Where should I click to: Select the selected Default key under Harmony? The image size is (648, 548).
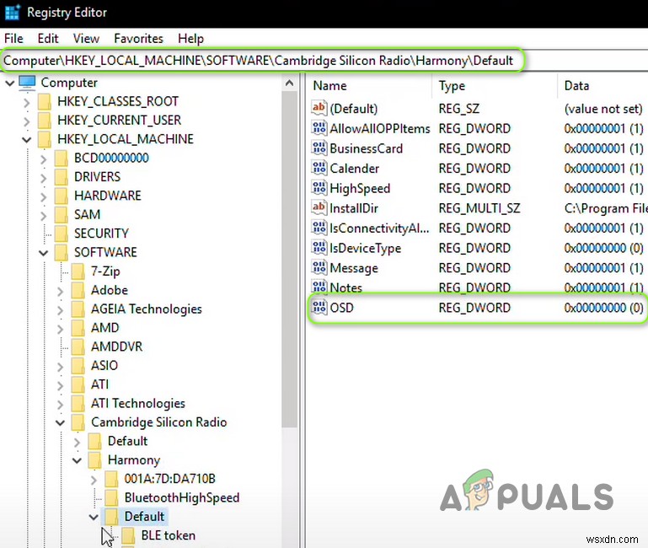pos(144,517)
